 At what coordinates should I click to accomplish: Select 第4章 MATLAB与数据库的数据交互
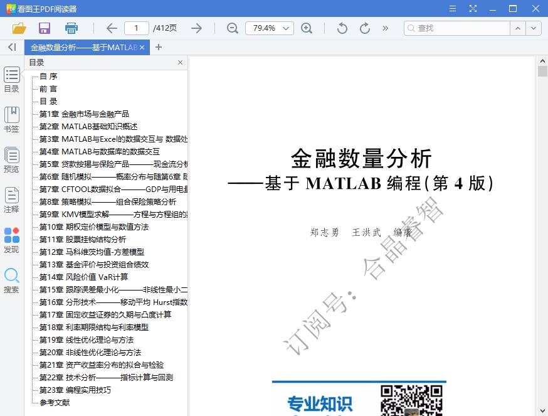point(99,152)
